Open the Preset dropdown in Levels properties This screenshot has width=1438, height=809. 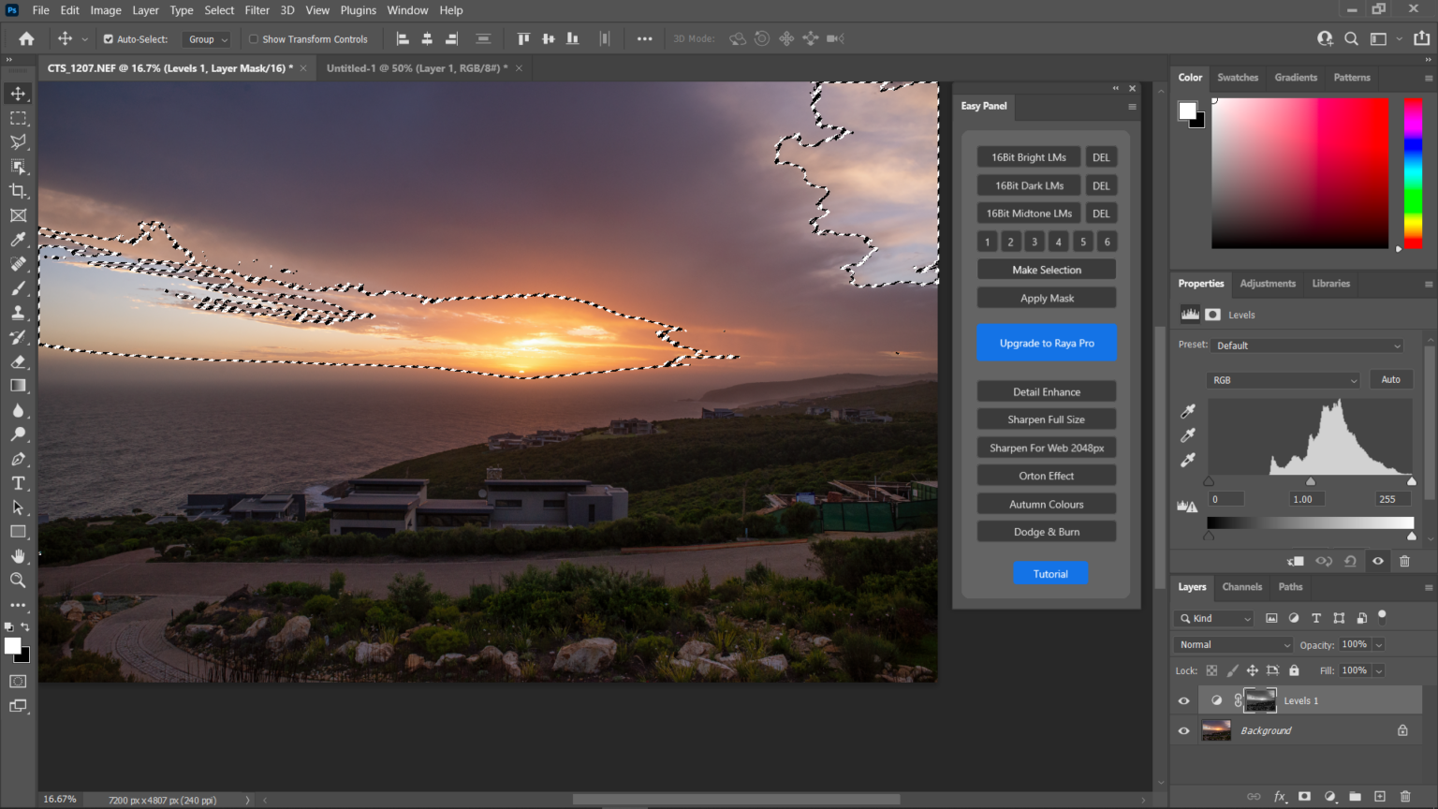point(1306,345)
